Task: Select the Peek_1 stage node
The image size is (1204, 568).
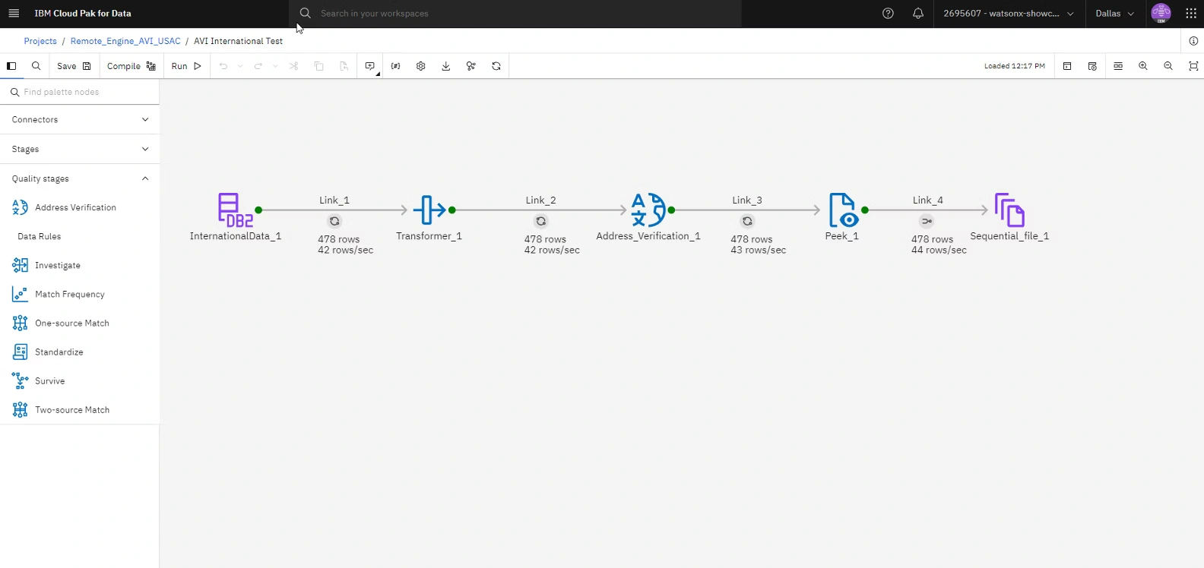Action: [x=843, y=210]
